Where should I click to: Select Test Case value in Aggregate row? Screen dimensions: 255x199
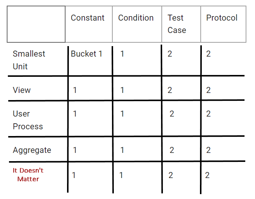coord(172,150)
